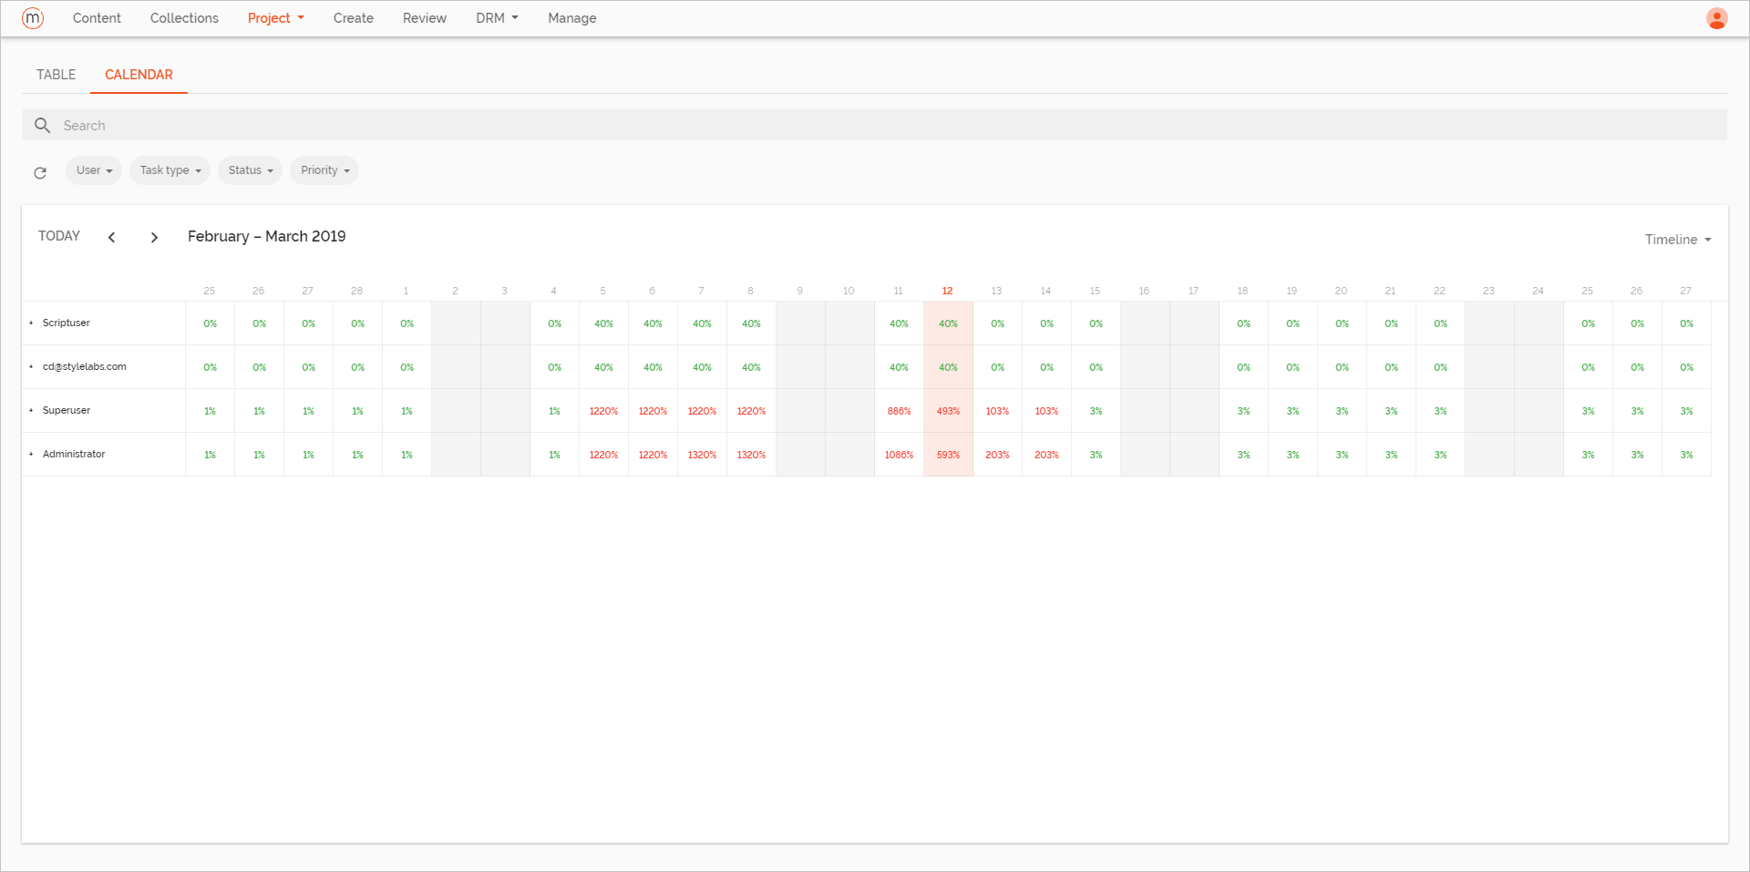Click the refresh icon above the filters
Viewport: 1750px width, 872px height.
click(40, 172)
